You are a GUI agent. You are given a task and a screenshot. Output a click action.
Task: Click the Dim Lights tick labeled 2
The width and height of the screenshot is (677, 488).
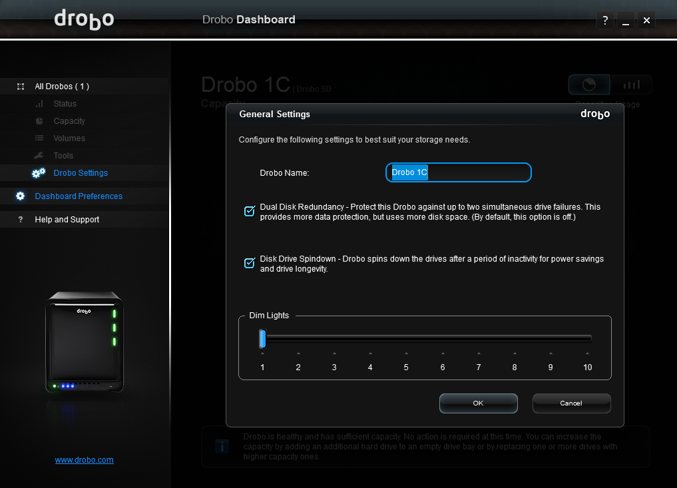pyautogui.click(x=298, y=367)
